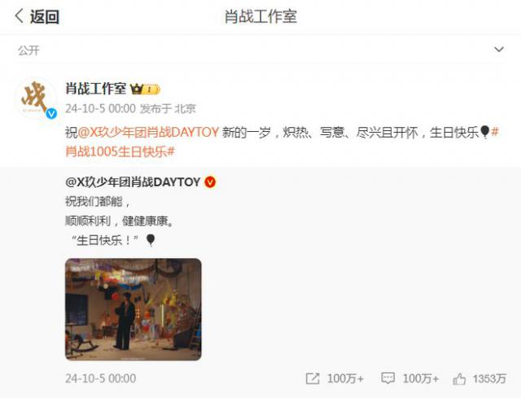Click the page title 肖战工作室
The width and height of the screenshot is (521, 398).
[260, 16]
